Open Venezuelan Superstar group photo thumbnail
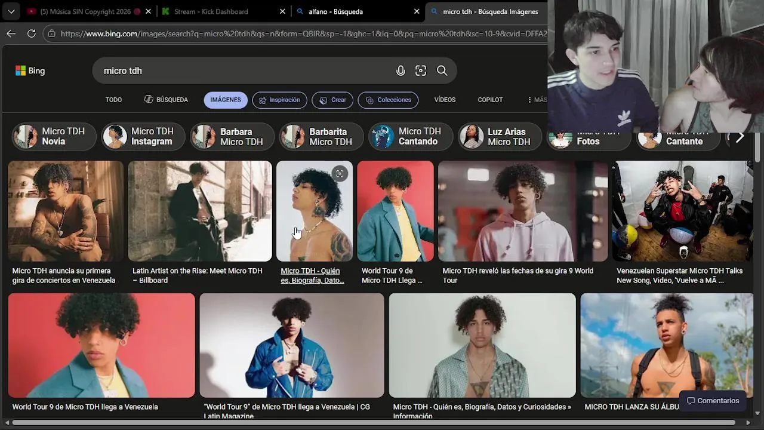 pos(683,211)
